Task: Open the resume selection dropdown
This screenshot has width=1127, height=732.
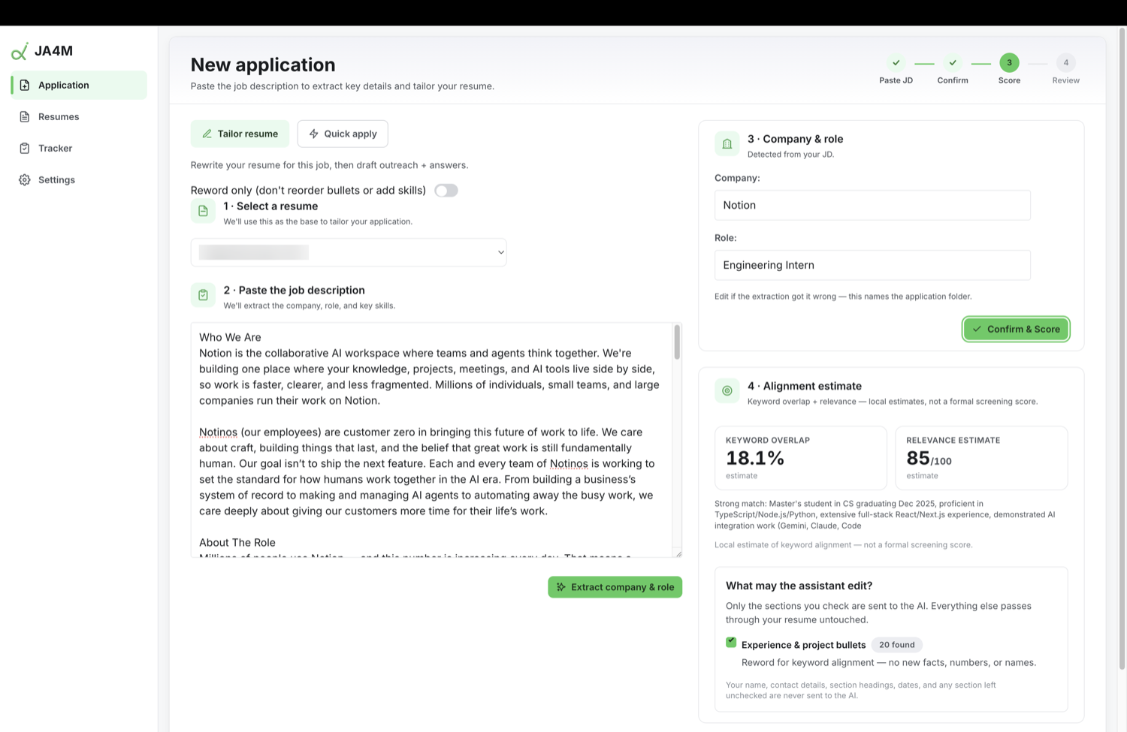Action: coord(349,252)
